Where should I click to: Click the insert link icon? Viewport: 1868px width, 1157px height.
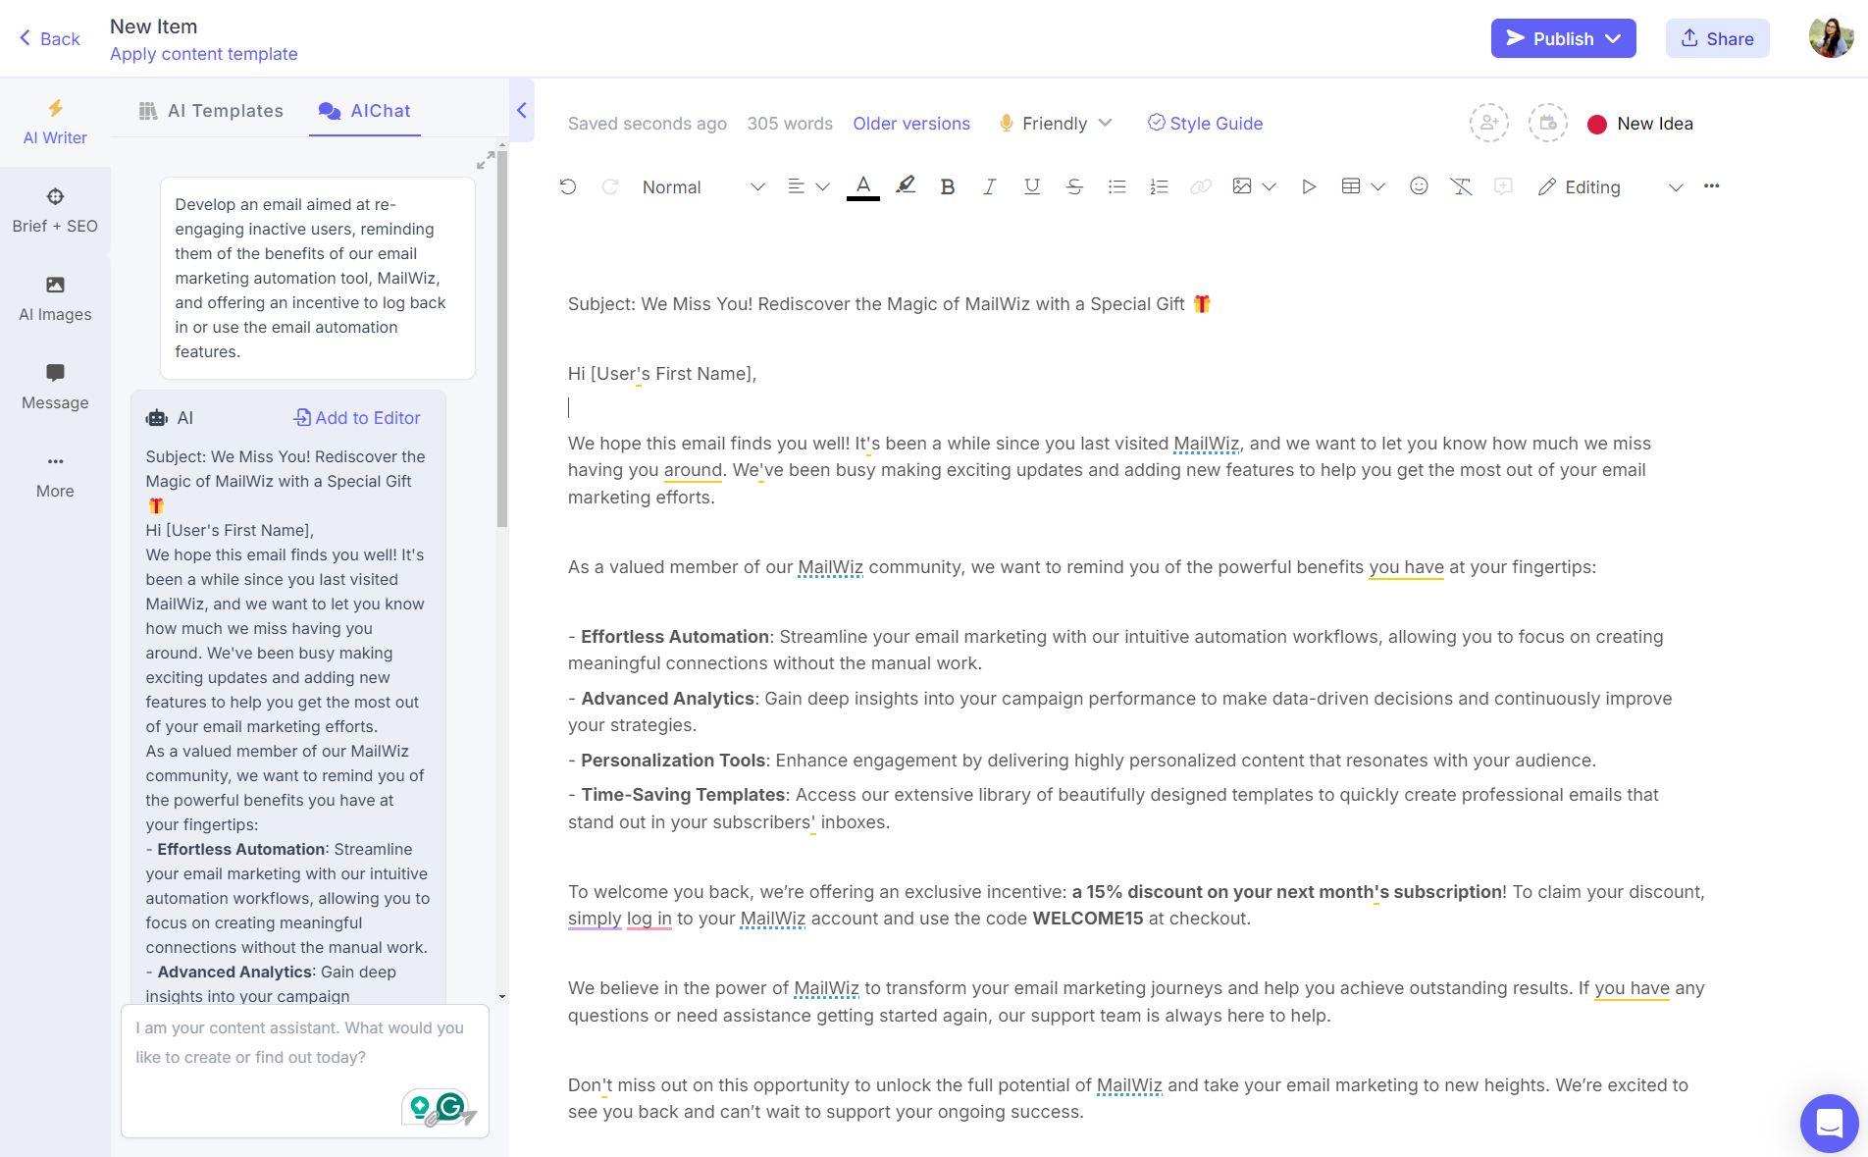(x=1201, y=186)
